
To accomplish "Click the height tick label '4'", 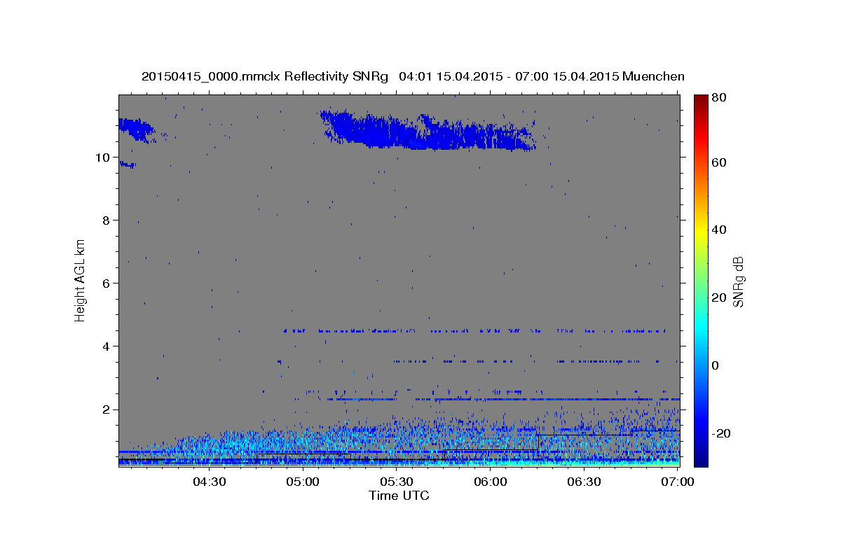I will [x=106, y=346].
